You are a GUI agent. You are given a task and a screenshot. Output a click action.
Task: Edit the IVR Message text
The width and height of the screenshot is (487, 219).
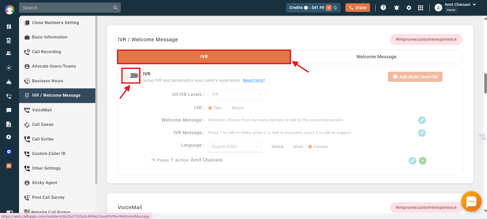point(422,133)
